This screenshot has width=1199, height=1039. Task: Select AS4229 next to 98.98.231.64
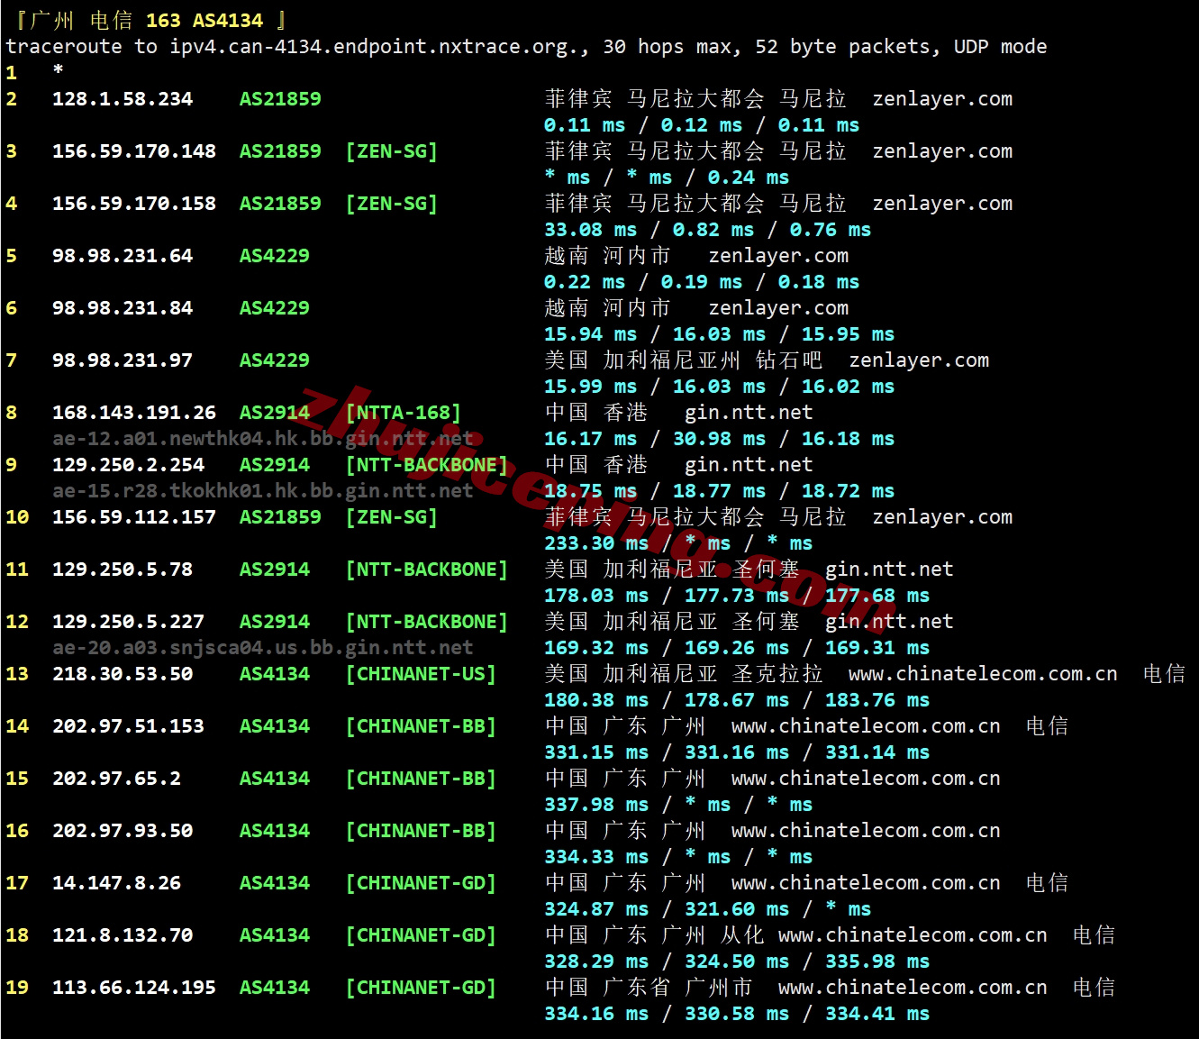pos(275,256)
